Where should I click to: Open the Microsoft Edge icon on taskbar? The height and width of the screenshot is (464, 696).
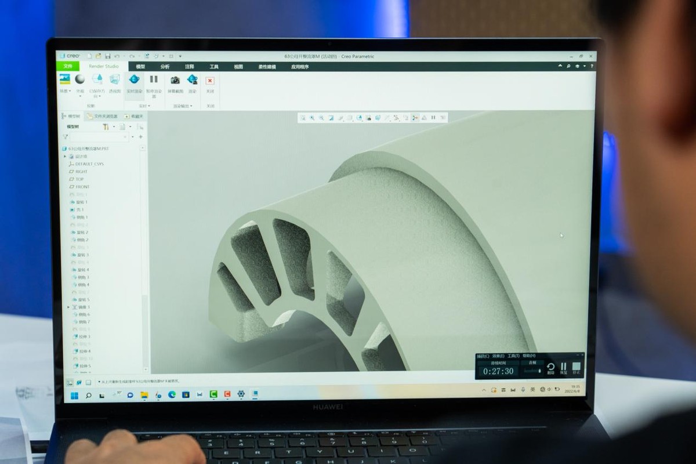pos(172,395)
